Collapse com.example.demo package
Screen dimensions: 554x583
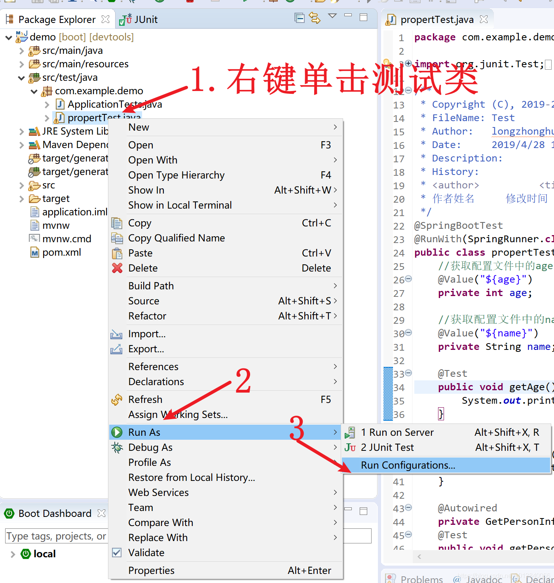click(34, 91)
